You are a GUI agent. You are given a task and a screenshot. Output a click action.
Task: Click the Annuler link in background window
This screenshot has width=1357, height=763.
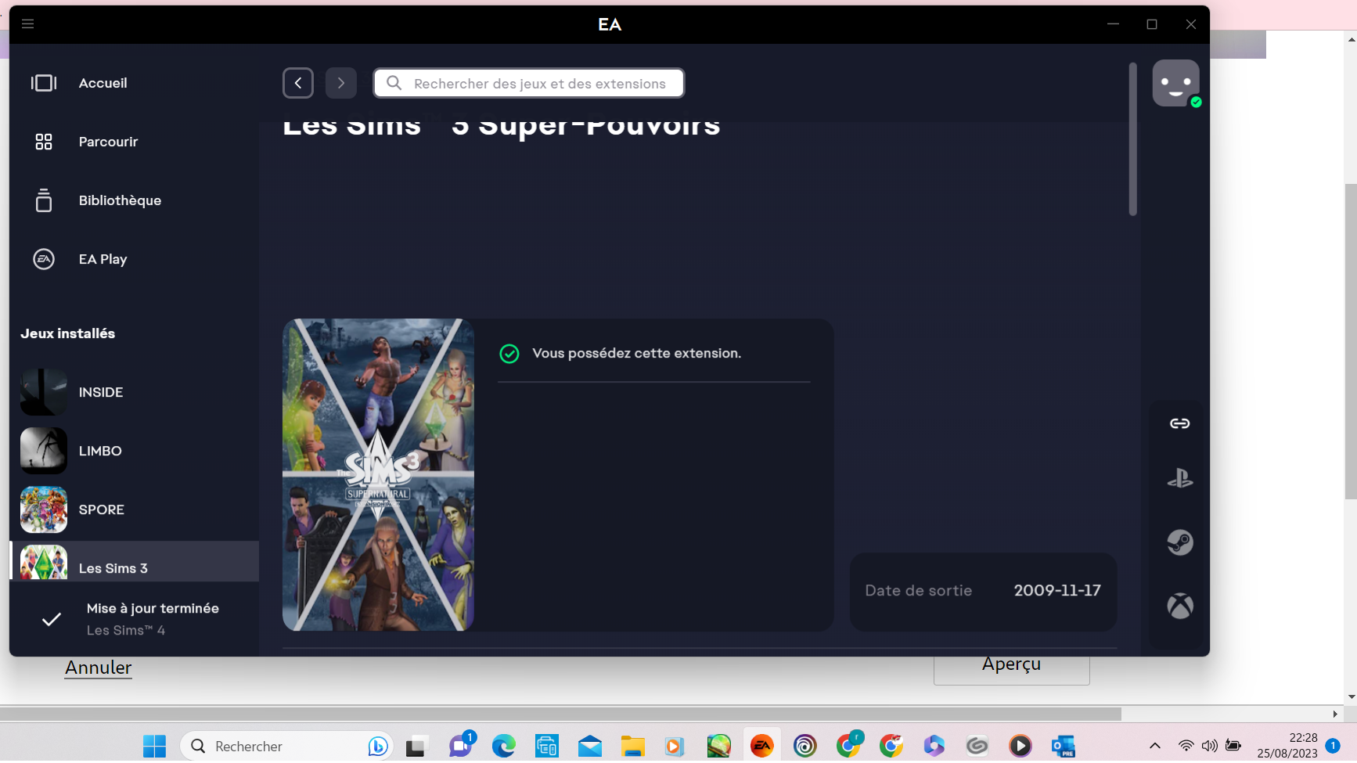99,668
